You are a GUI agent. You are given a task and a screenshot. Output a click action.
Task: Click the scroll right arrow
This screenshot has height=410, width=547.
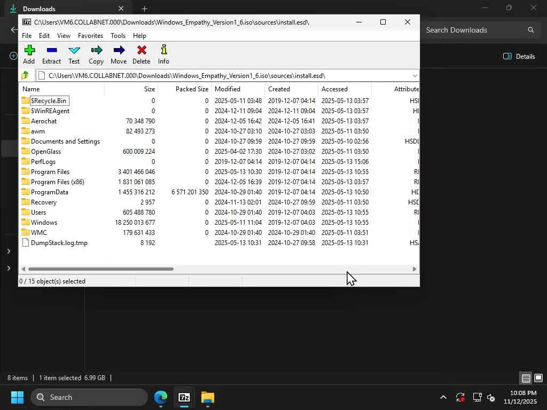pyautogui.click(x=414, y=269)
